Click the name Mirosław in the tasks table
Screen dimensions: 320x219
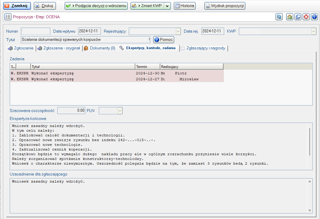[189, 79]
